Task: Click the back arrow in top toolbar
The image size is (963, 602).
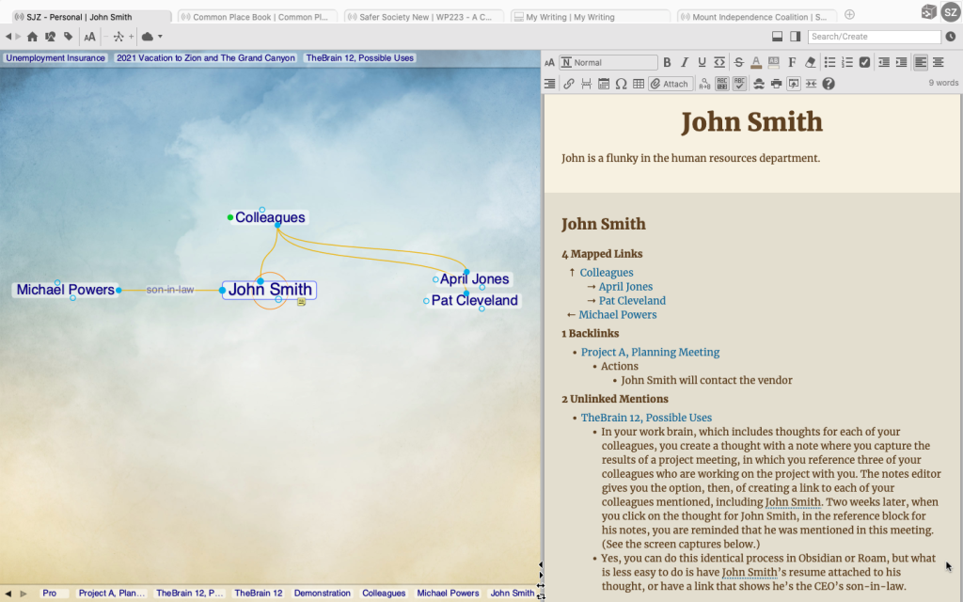Action: point(8,37)
